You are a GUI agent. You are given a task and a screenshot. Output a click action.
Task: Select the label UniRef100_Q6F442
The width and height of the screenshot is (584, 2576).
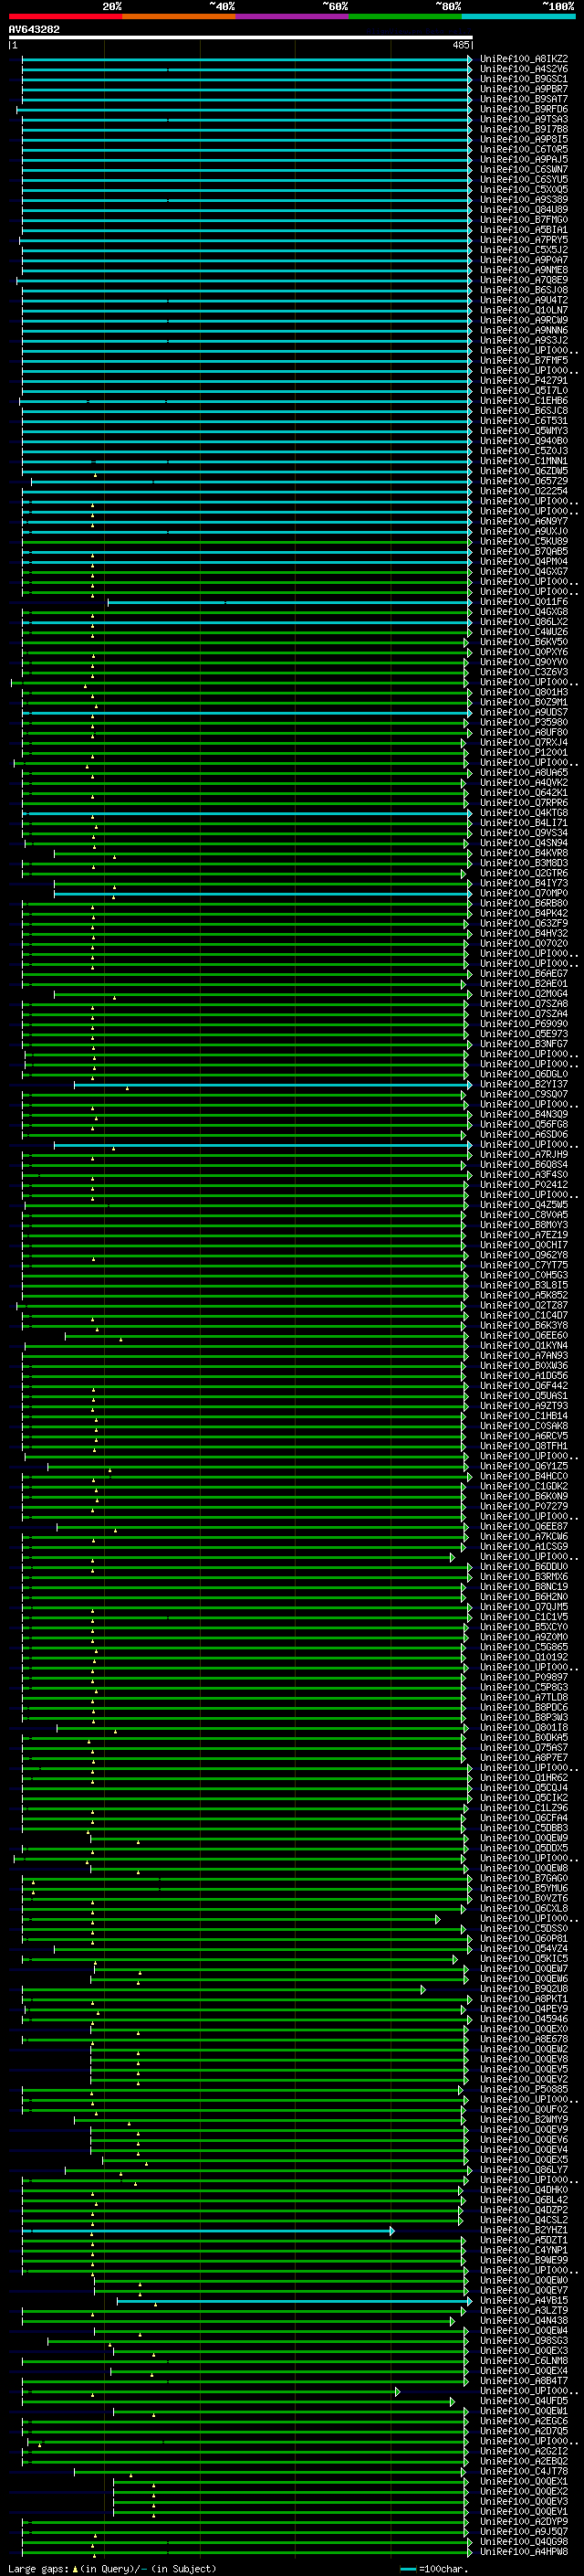click(524, 1386)
